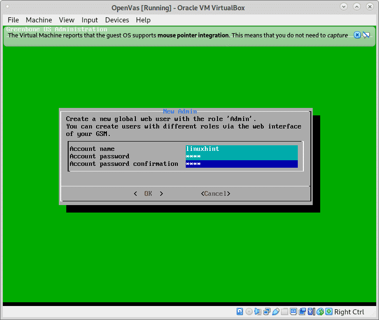The height and width of the screenshot is (320, 379).
Task: Click the USB devices status icon
Action: [x=276, y=312]
